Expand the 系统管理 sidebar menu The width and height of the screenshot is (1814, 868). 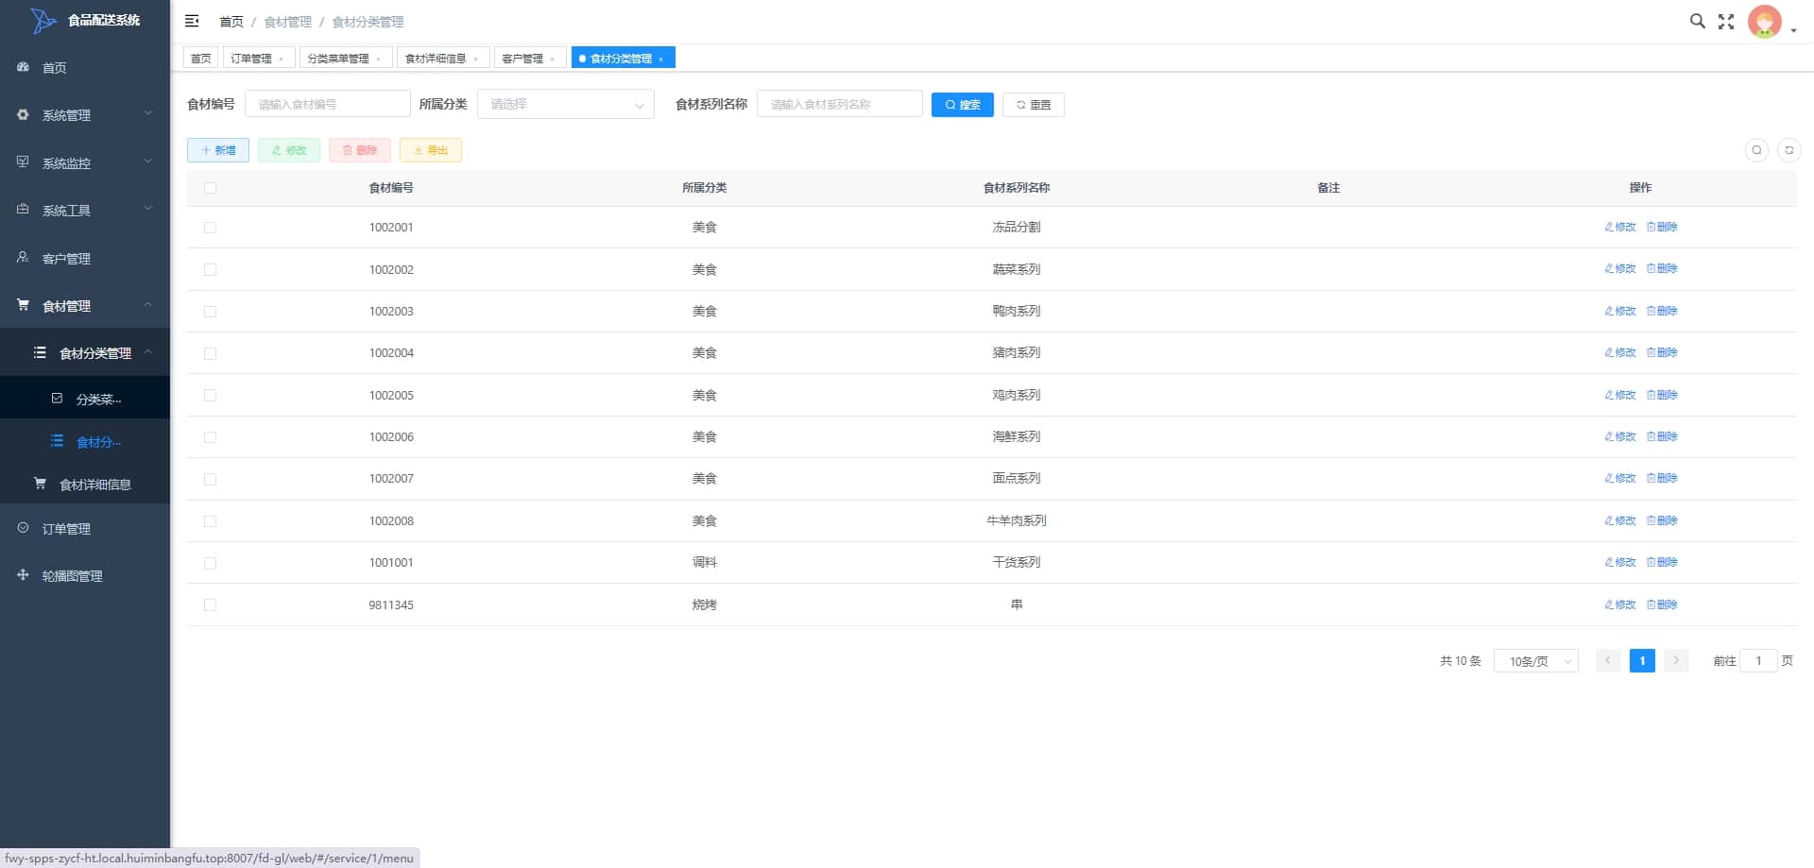85,115
